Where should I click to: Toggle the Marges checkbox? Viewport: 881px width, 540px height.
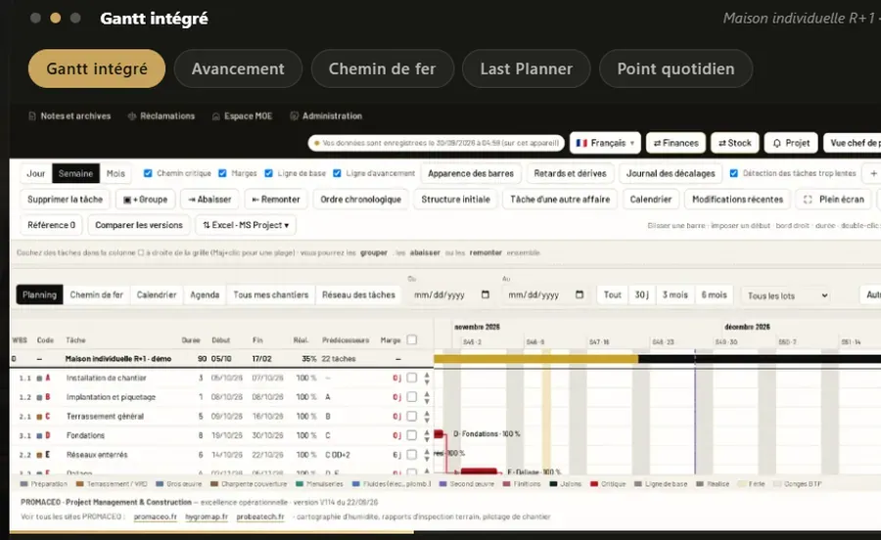[222, 173]
